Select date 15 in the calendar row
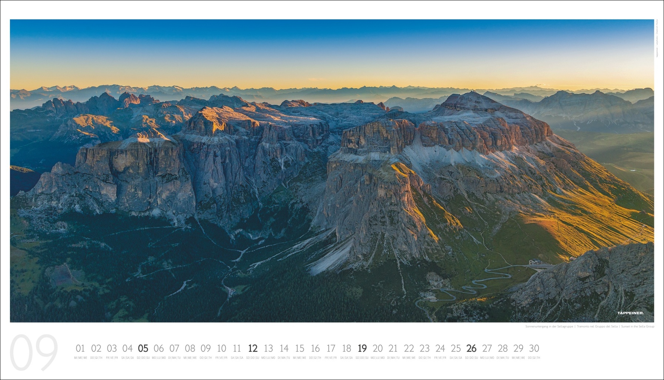Screen dimensions: 664x380 coord(299,349)
